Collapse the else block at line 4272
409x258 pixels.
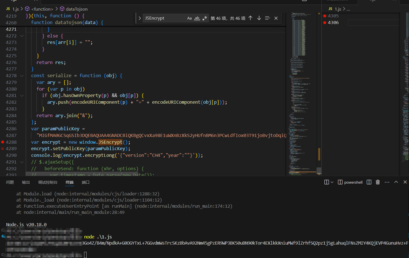coord(22,36)
